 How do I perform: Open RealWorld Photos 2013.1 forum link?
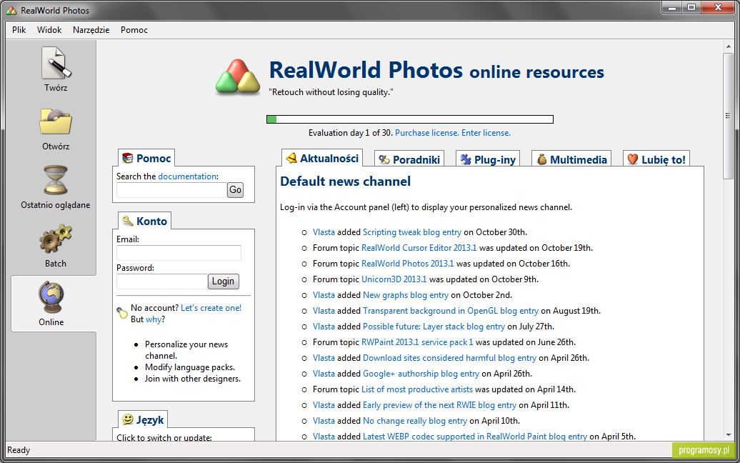(x=408, y=264)
